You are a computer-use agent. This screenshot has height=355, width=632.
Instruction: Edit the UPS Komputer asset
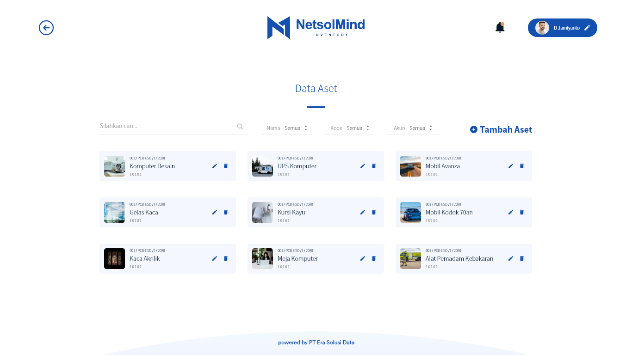point(363,166)
